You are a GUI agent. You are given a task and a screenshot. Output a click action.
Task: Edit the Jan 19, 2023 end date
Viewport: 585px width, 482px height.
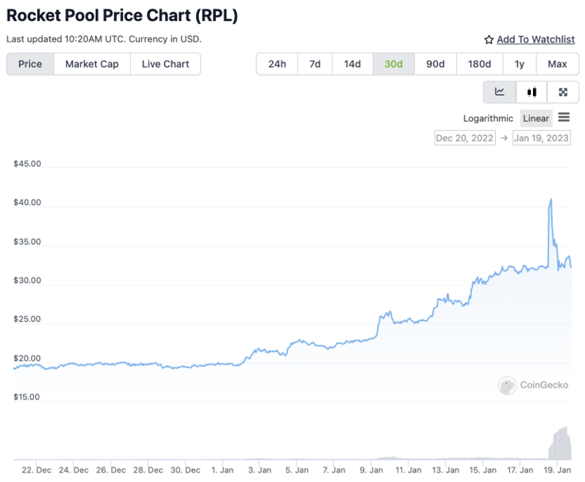pyautogui.click(x=541, y=137)
